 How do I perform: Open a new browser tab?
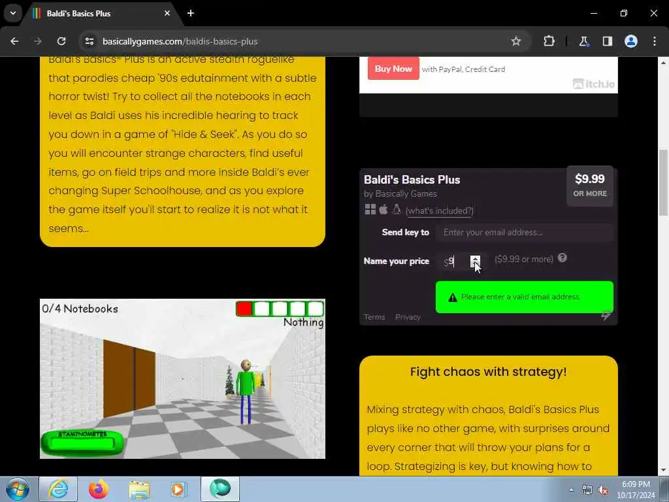tap(191, 13)
